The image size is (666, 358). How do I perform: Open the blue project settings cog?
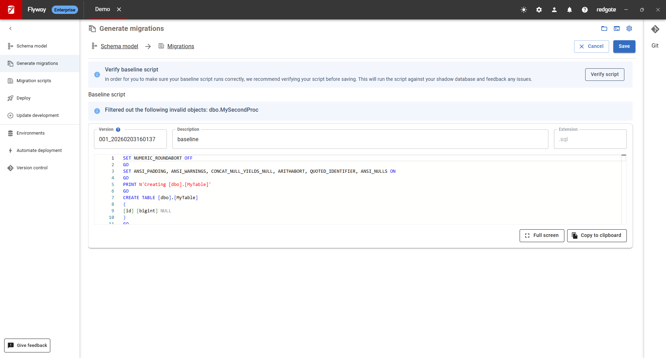(x=629, y=28)
